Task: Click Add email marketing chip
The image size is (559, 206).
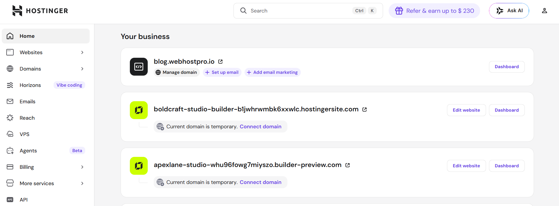Action: click(x=273, y=72)
